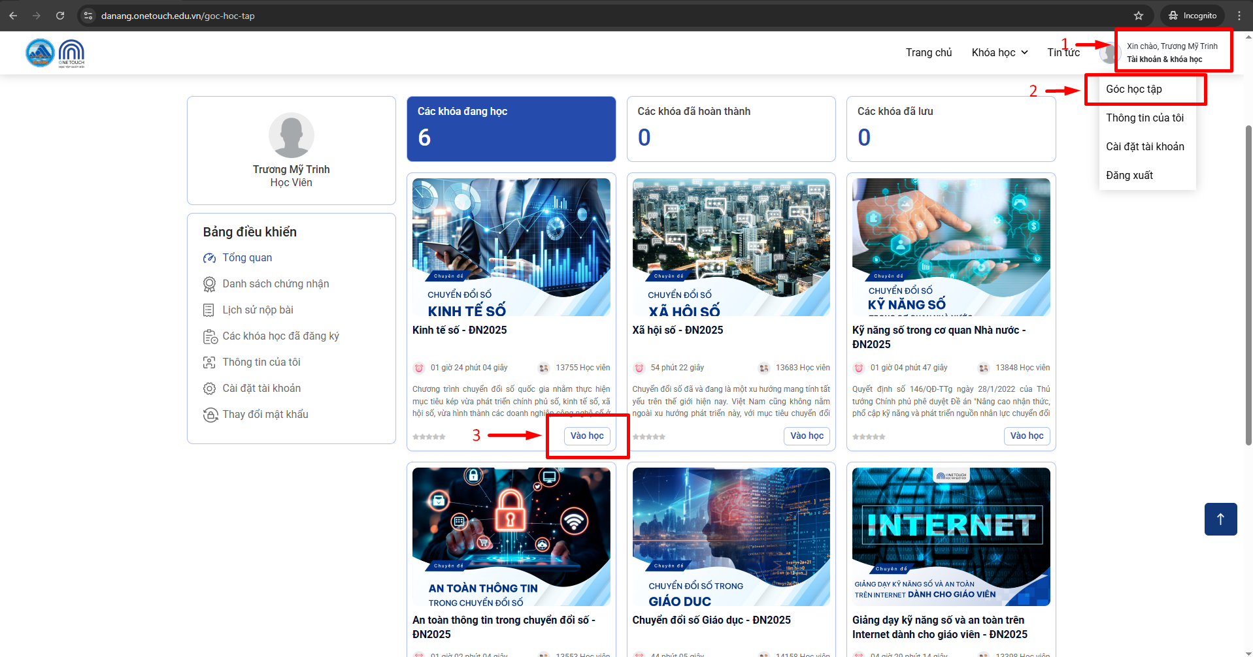Bookmark this page with the star icon
Viewport: 1253px width, 657px height.
[x=1139, y=16]
